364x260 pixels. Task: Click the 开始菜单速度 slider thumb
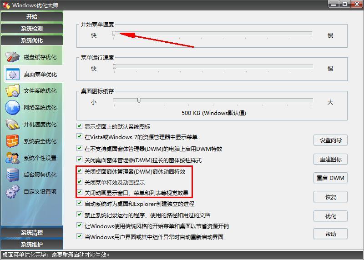pyautogui.click(x=113, y=33)
